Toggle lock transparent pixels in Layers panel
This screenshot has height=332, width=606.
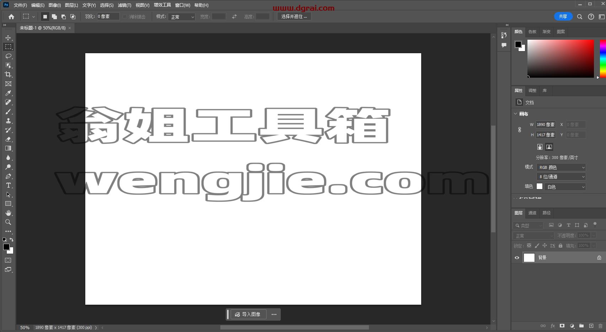pos(529,245)
